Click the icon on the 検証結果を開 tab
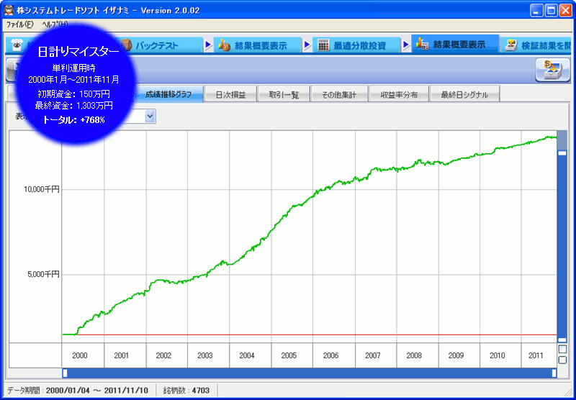The image size is (576, 400). [511, 45]
